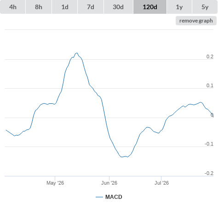The height and width of the screenshot is (209, 218).
Task: Click the Jul '26 axis label
Action: pyautogui.click(x=161, y=183)
